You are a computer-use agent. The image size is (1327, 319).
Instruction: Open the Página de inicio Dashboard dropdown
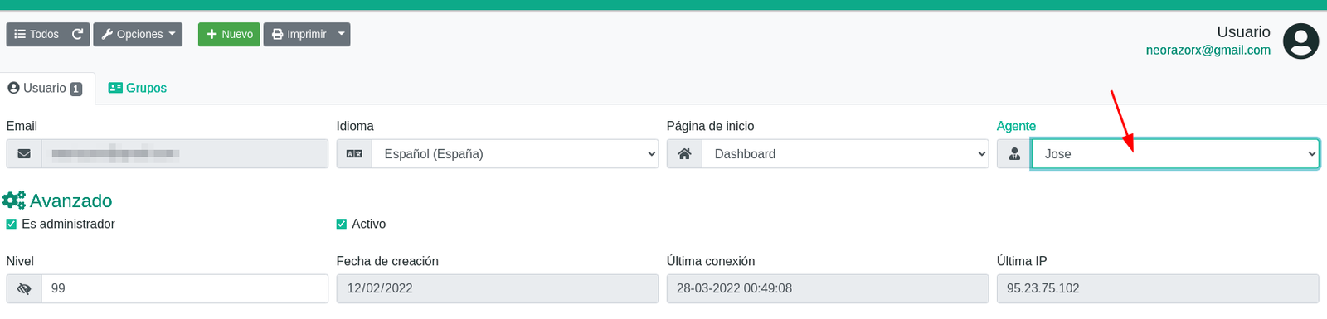point(845,153)
